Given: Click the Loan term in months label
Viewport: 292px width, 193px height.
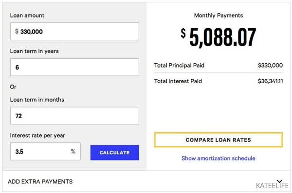Looking at the screenshot, I should click(37, 100).
